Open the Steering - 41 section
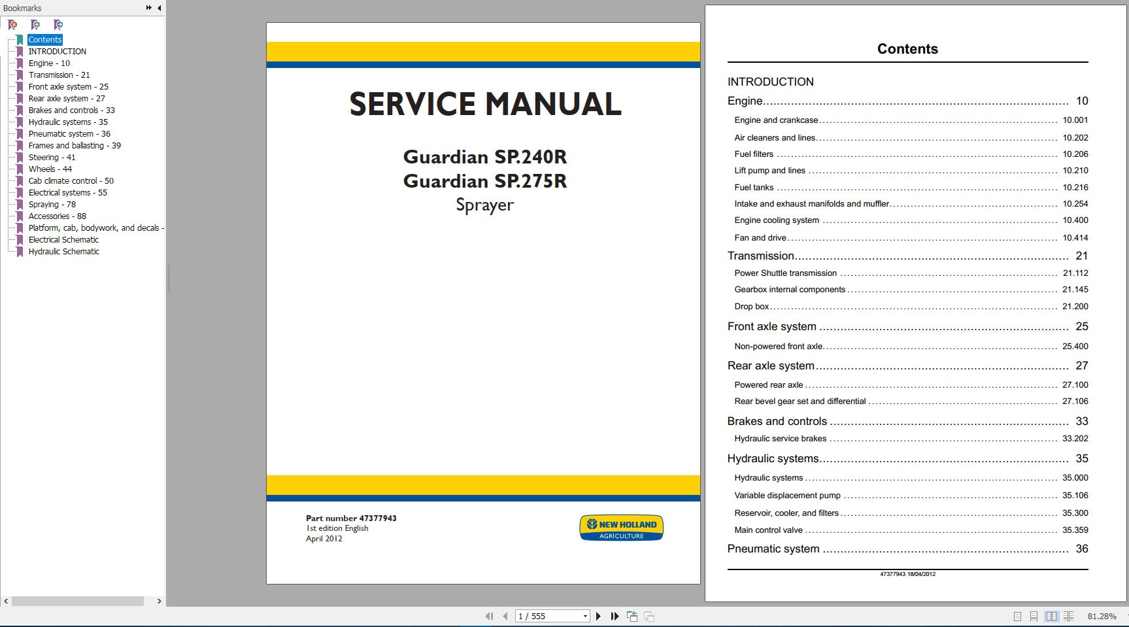Viewport: 1129px width, 627px height. click(x=52, y=157)
